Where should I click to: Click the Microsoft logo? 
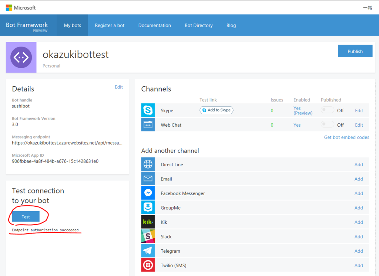(x=21, y=8)
